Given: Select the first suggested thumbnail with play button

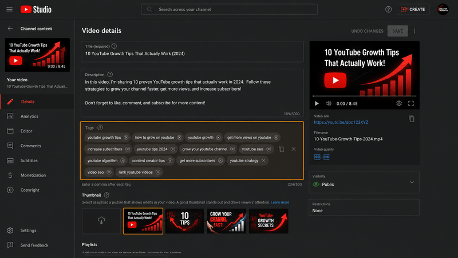Looking at the screenshot, I should [x=143, y=221].
